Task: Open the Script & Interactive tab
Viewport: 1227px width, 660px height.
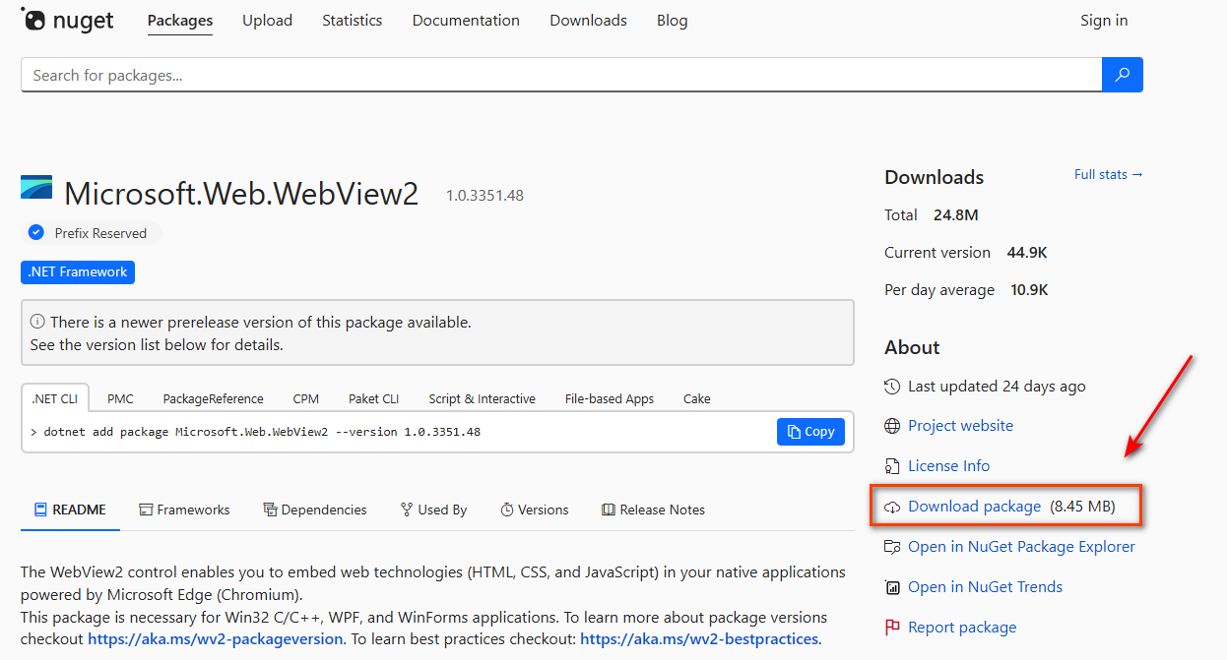Action: click(x=483, y=398)
